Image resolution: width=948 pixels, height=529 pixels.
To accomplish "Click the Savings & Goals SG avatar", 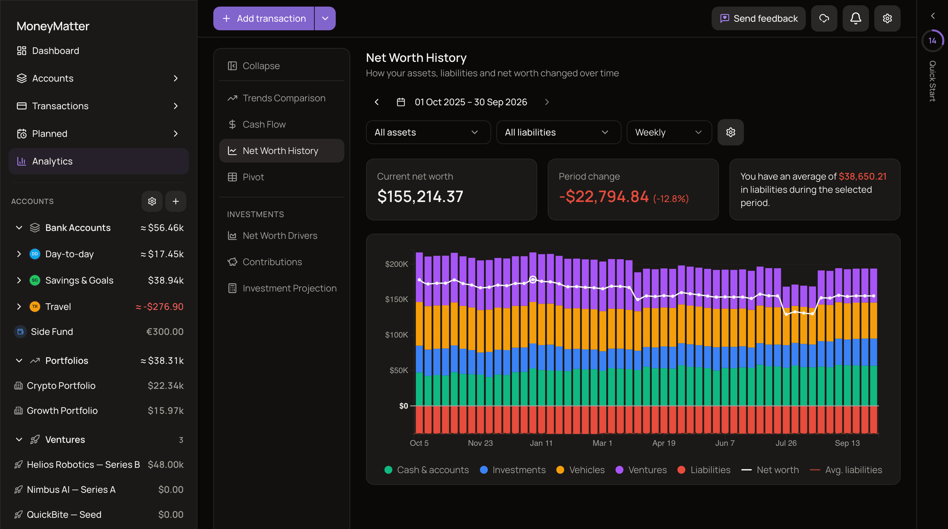I will [x=35, y=280].
